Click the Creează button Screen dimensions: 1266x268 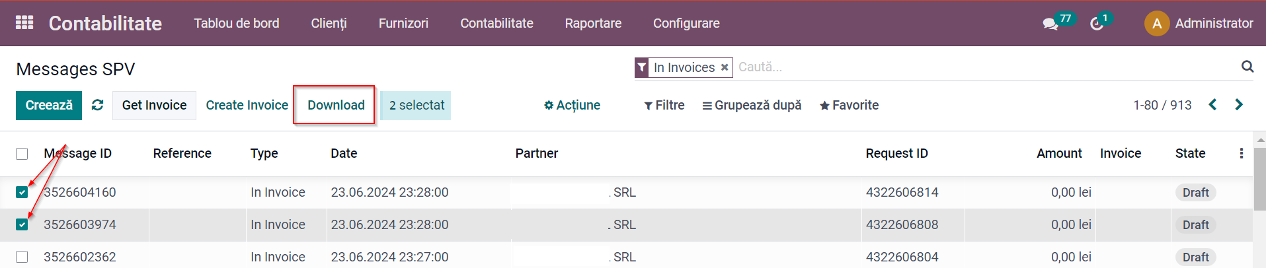[49, 106]
